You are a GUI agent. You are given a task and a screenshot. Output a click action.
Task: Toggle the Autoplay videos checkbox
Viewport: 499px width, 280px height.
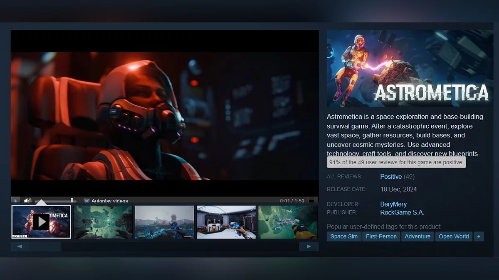pos(86,201)
